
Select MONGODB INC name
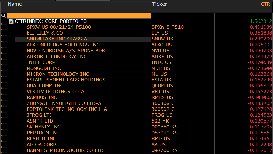click(x=44, y=68)
